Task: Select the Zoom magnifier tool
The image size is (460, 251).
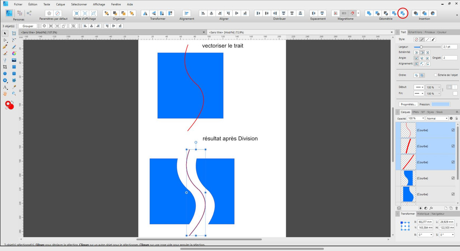Action: (x=14, y=93)
